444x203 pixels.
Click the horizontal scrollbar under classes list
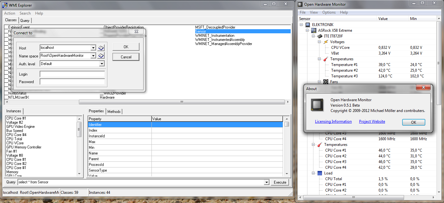point(182,102)
